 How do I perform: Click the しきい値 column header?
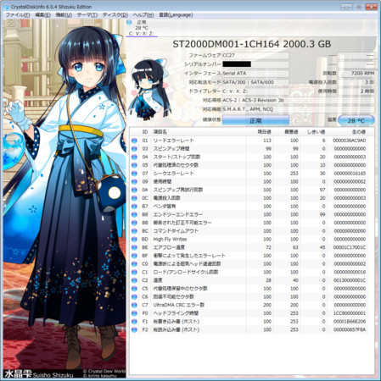pyautogui.click(x=316, y=132)
